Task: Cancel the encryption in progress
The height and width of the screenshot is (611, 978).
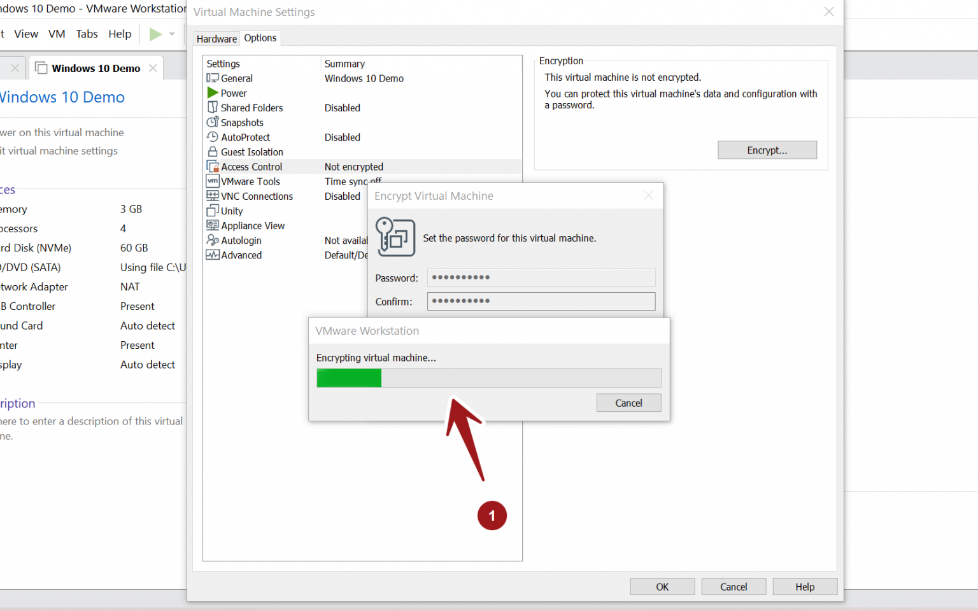Action: point(628,402)
